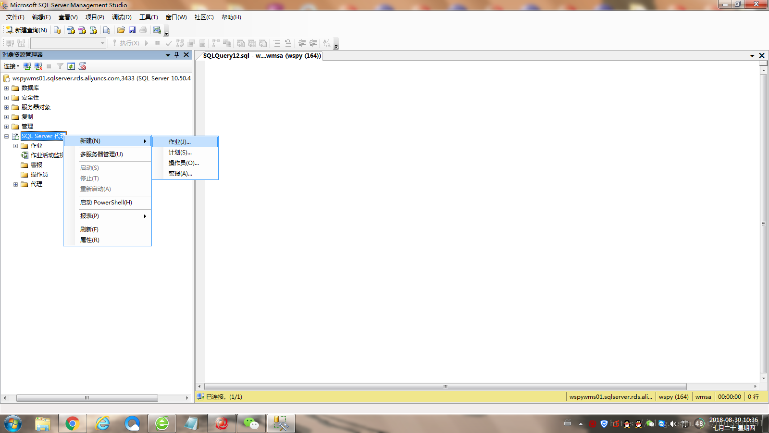Click the Analysis Services MDX Query icon
Viewport: 769px width, 433px height.
[71, 30]
